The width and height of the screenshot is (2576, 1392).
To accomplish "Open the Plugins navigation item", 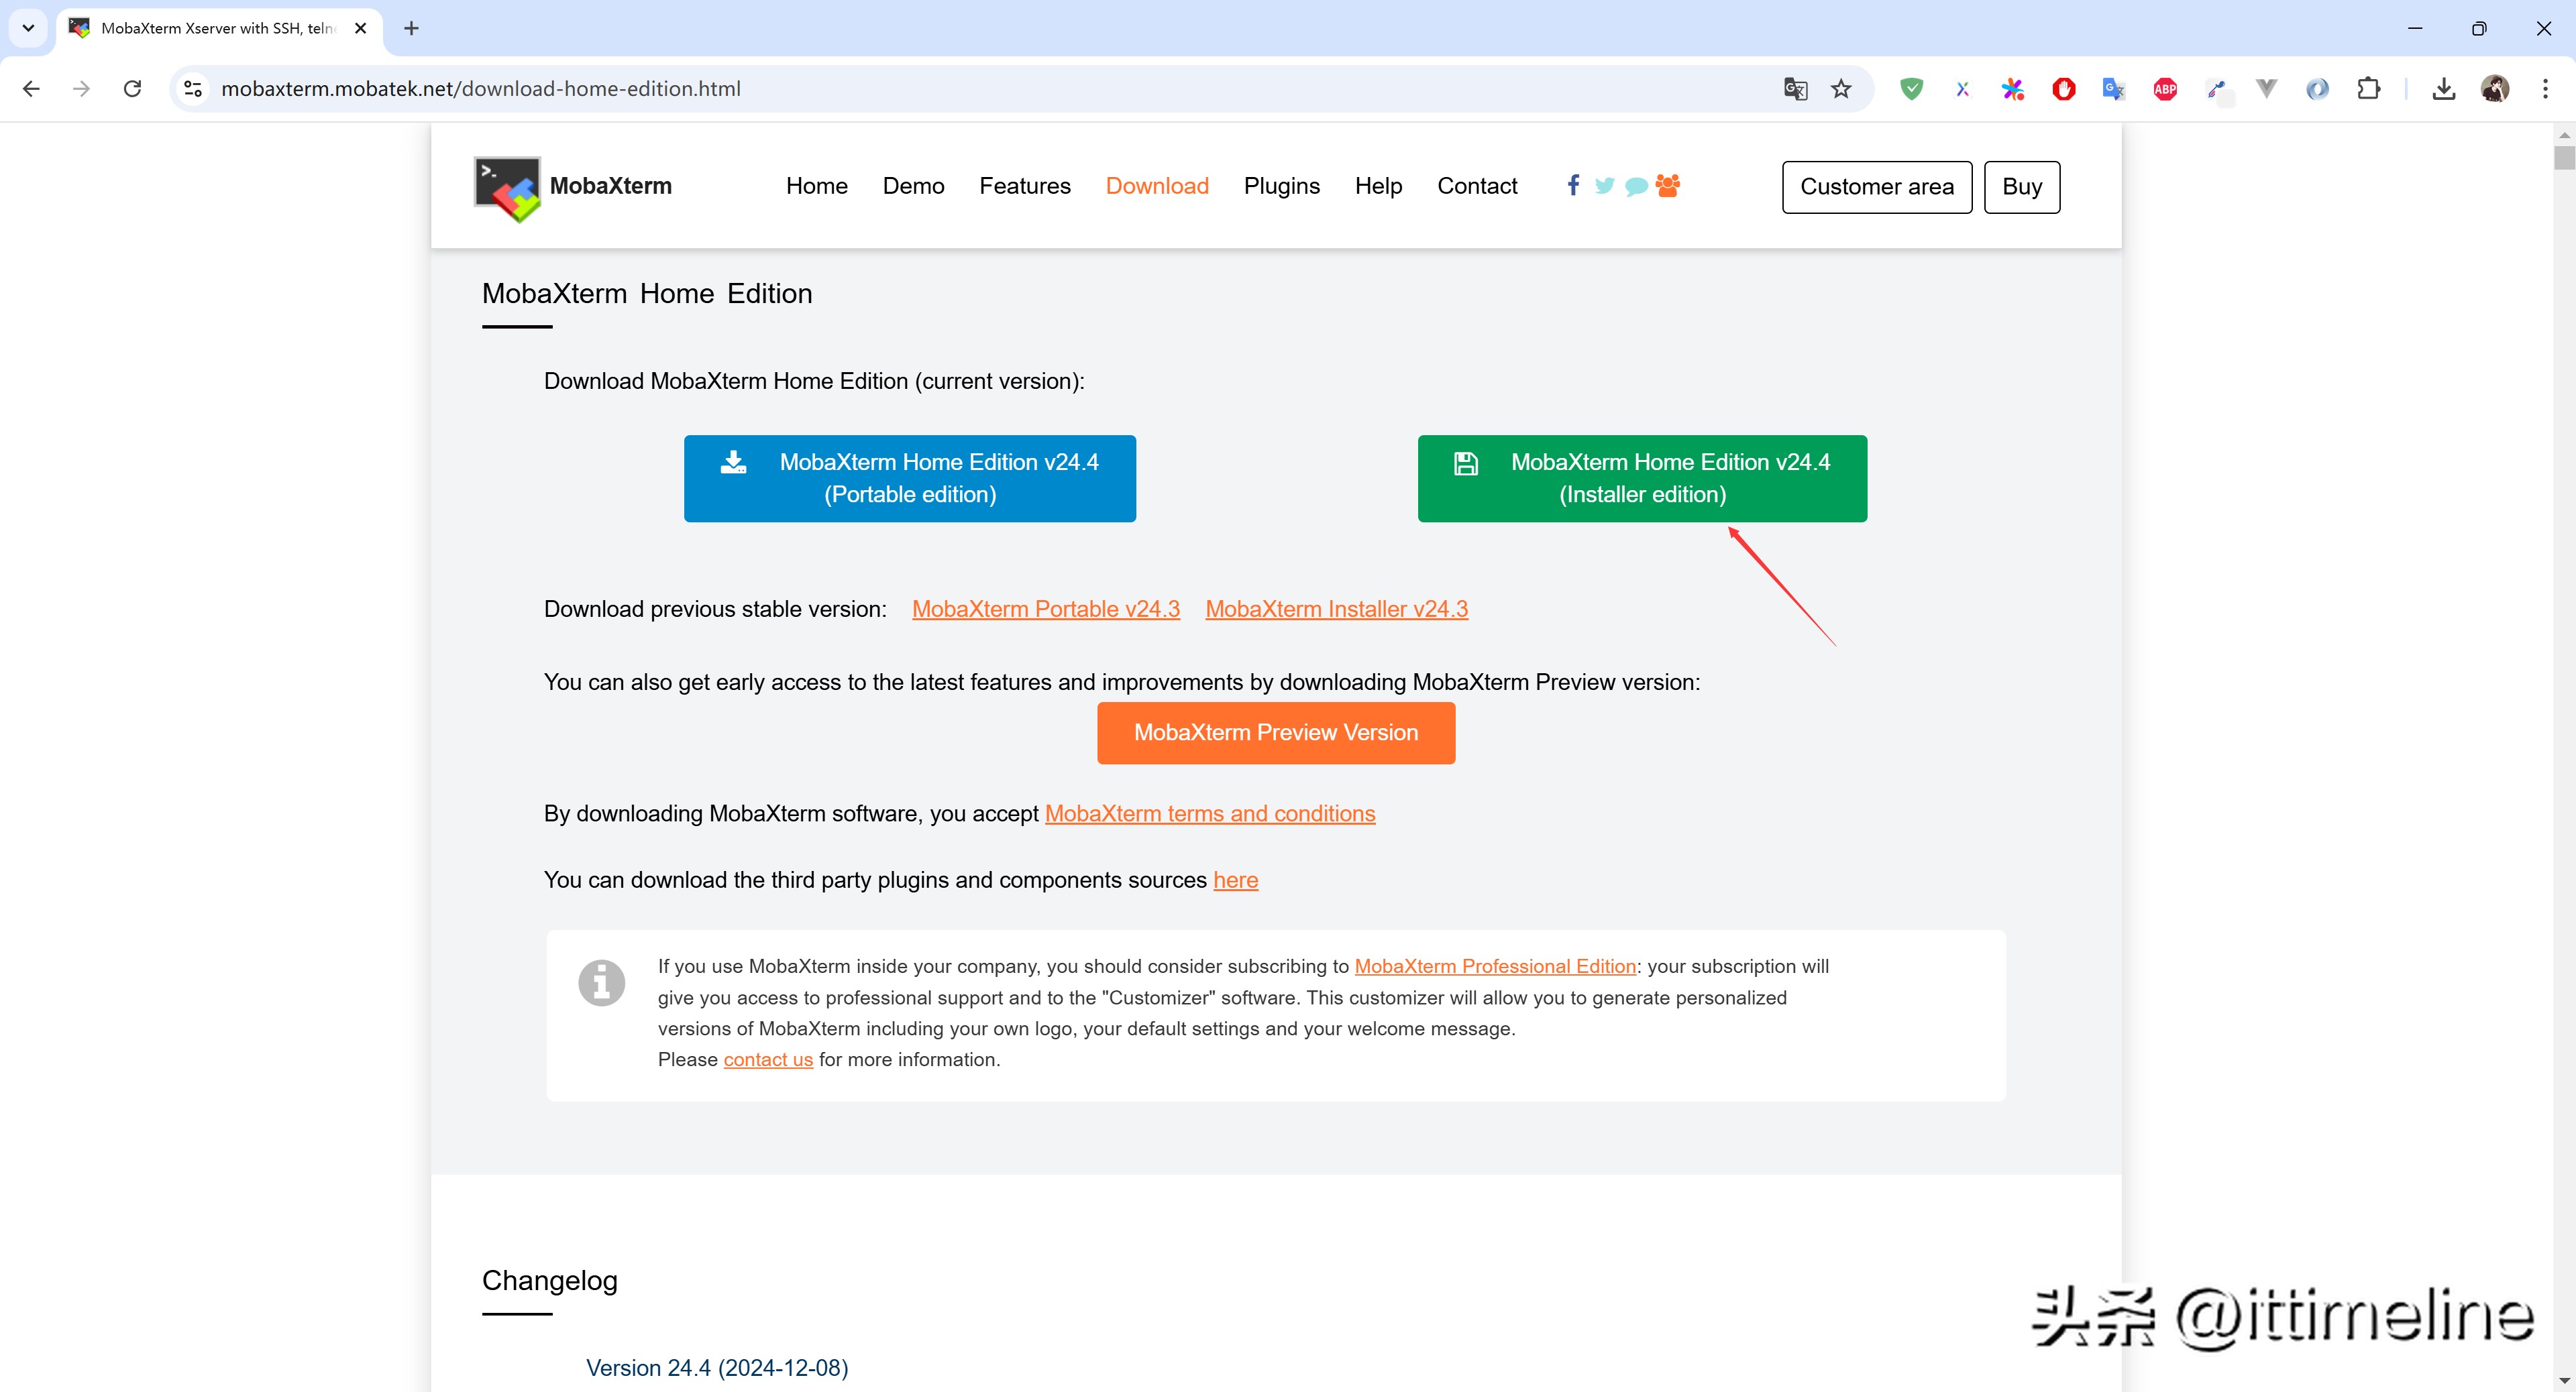I will 1281,186.
